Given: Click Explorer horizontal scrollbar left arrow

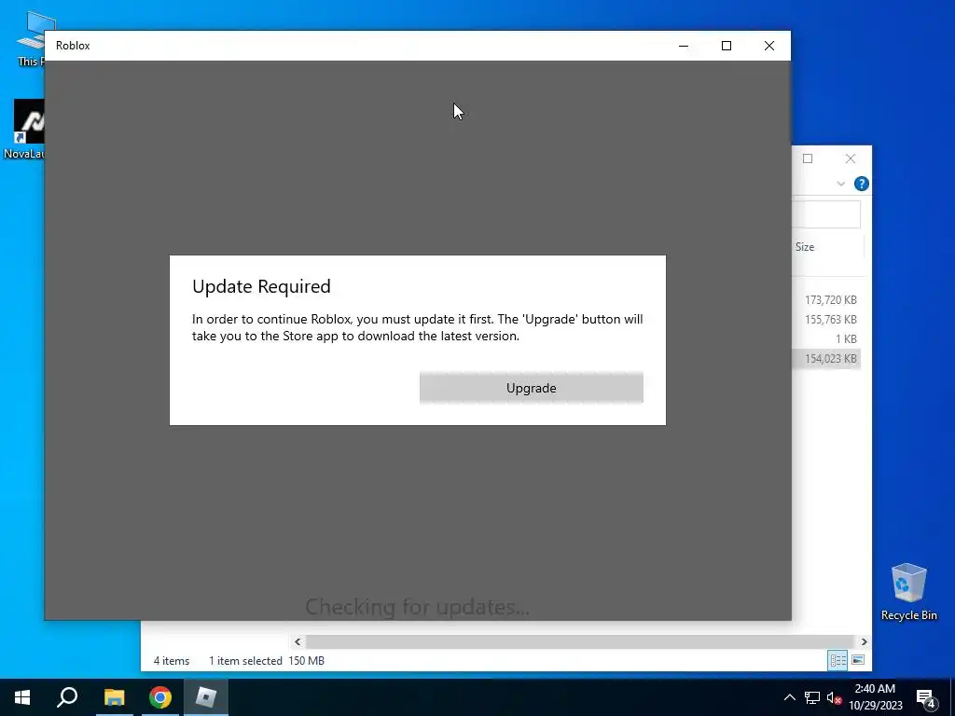Looking at the screenshot, I should [x=298, y=641].
